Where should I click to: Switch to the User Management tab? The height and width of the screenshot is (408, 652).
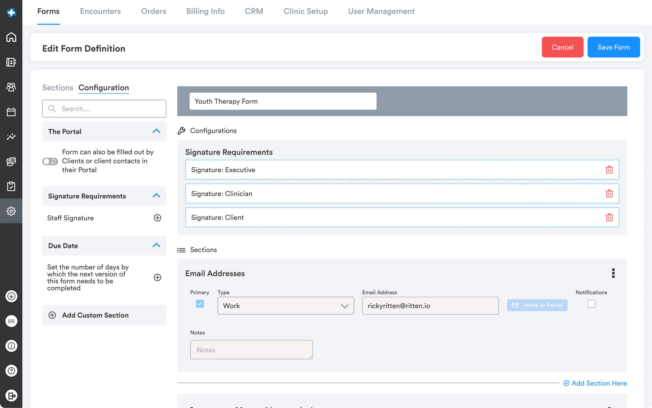pyautogui.click(x=381, y=11)
